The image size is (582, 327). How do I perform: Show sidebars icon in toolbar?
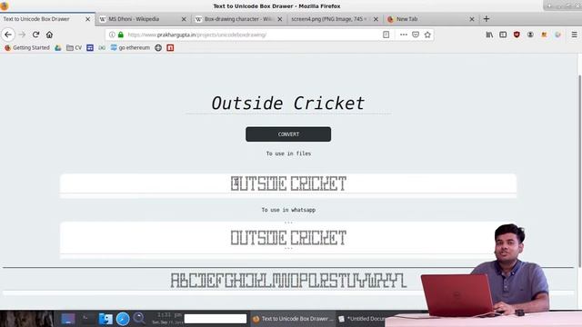503,35
